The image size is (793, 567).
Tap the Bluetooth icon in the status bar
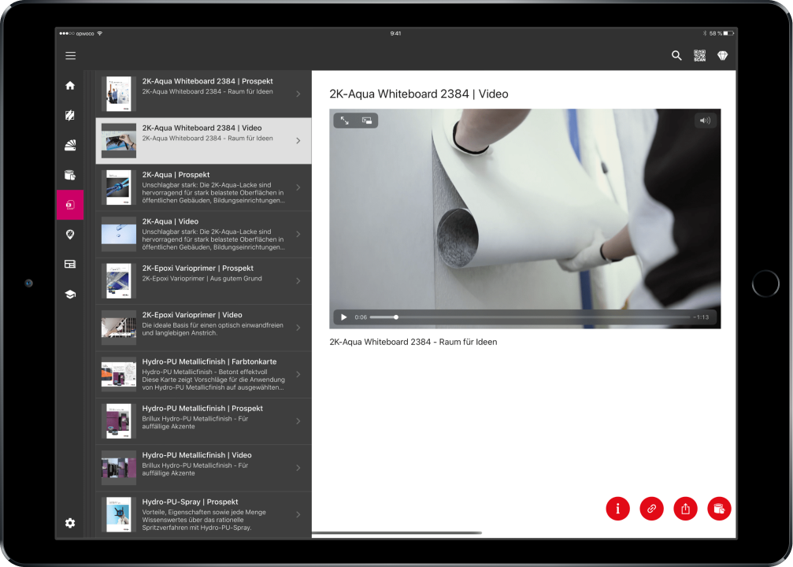pos(705,33)
